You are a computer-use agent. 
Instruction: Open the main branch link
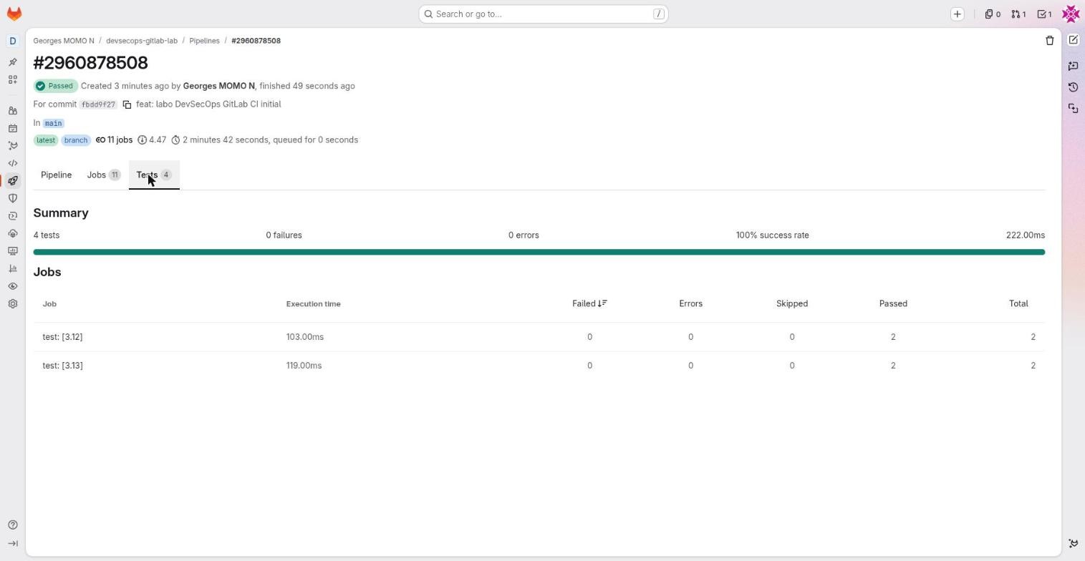[53, 123]
